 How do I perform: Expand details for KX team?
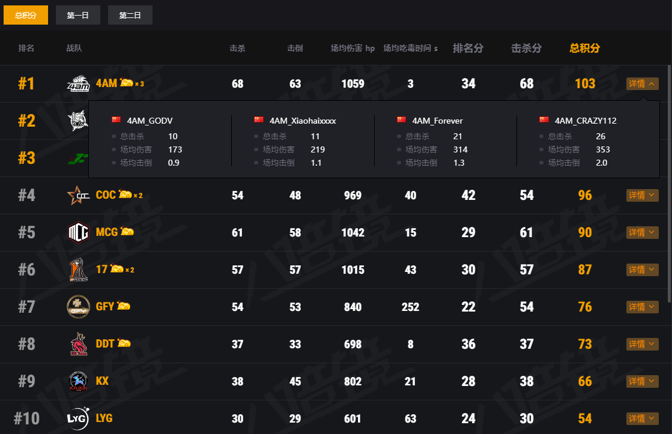(642, 381)
